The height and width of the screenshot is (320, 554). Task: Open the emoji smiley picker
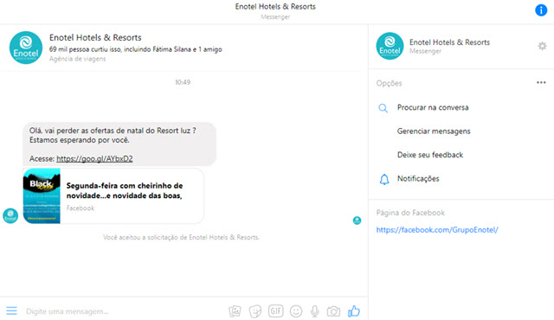(x=296, y=311)
